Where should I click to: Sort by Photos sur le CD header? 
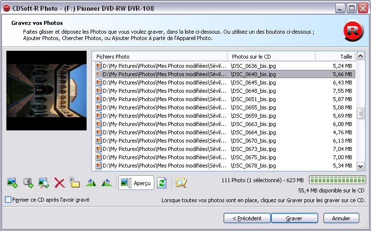coord(271,57)
